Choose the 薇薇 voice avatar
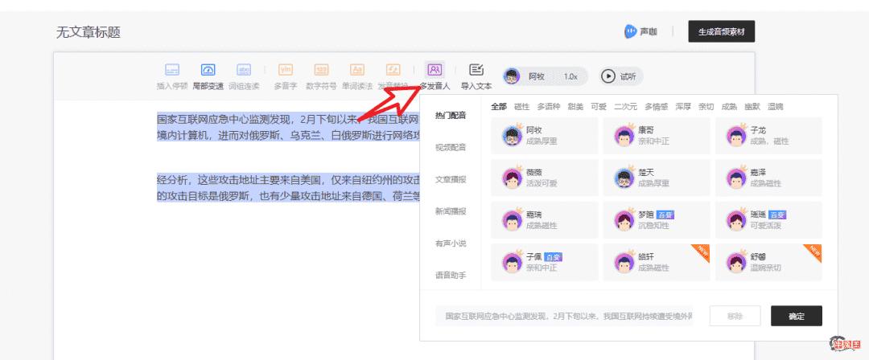Image resolution: width=869 pixels, height=360 pixels. click(513, 178)
